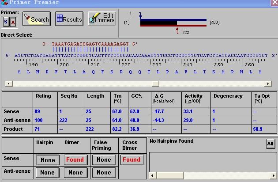This screenshot has height=182, width=278.
Task: Click the All button
Action: click(x=270, y=144)
